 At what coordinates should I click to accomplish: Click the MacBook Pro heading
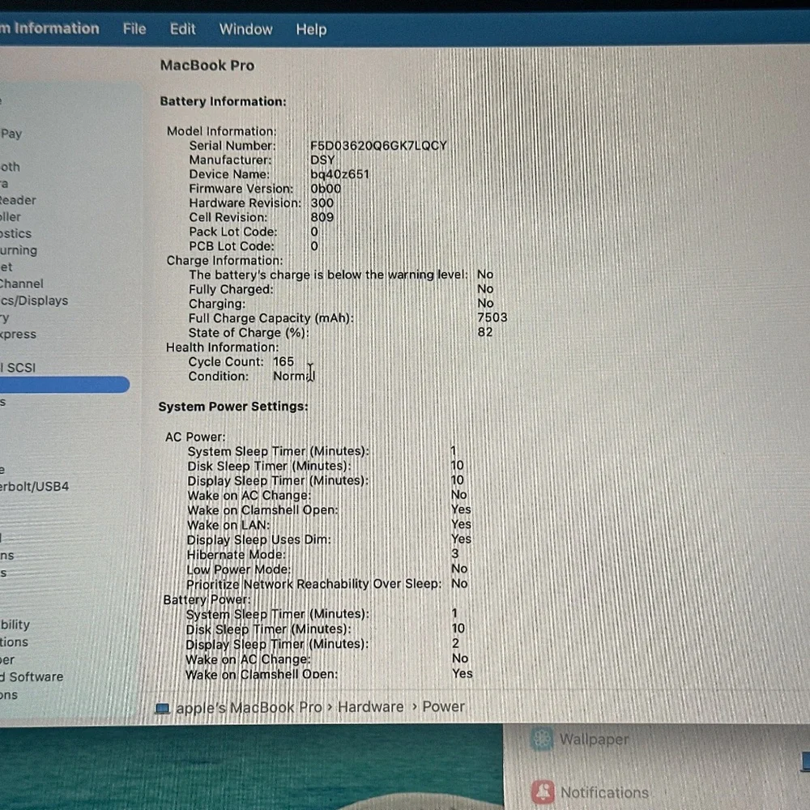207,66
